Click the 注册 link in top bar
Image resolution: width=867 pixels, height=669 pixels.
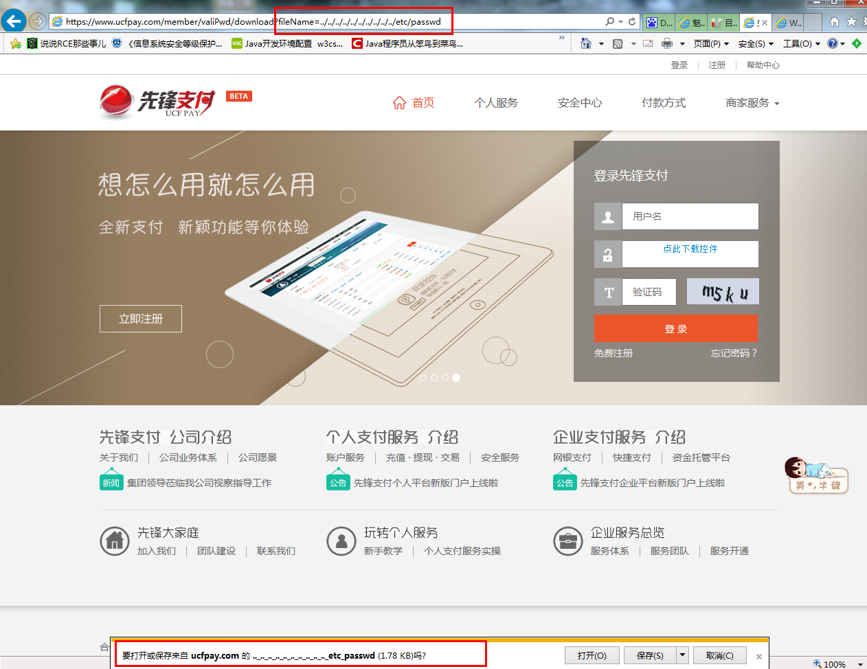click(717, 65)
